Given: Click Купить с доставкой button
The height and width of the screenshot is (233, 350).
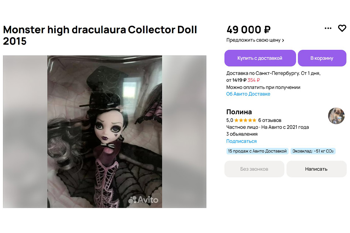Looking at the screenshot, I should click(260, 58).
